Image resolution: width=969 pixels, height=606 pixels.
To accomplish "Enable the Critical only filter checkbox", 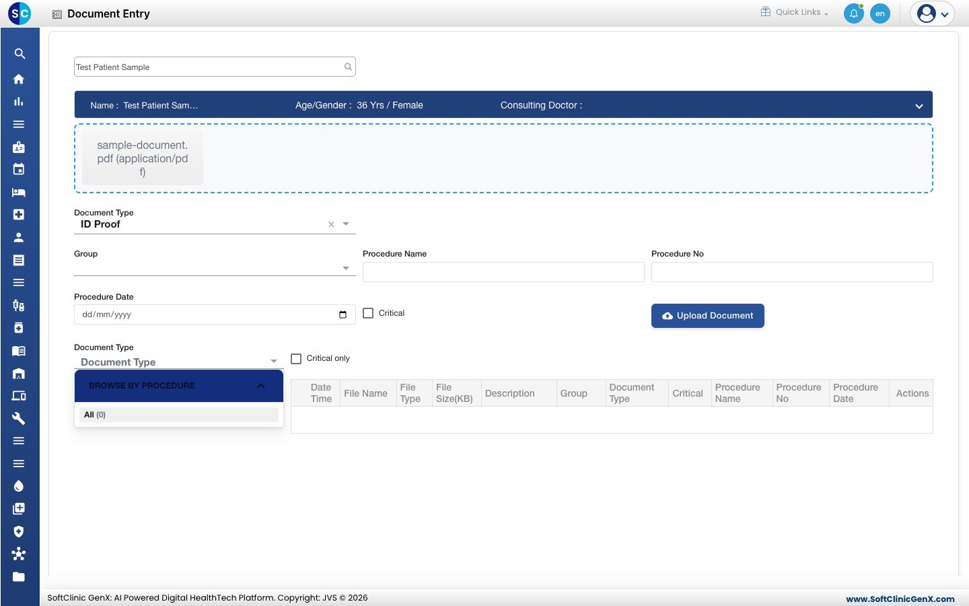I will [x=296, y=358].
